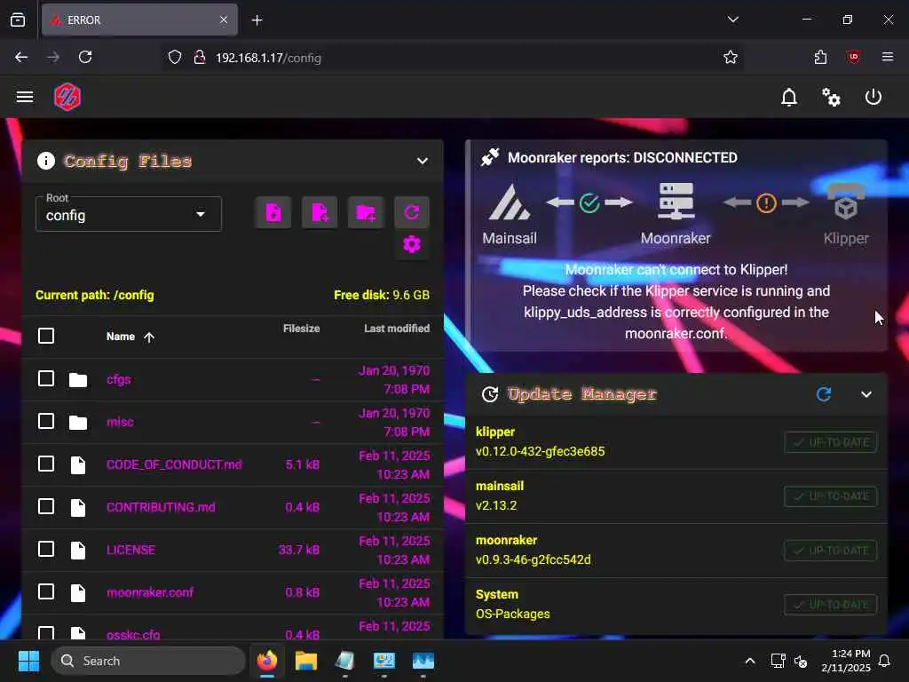Collapse the Config Files panel

pos(422,161)
